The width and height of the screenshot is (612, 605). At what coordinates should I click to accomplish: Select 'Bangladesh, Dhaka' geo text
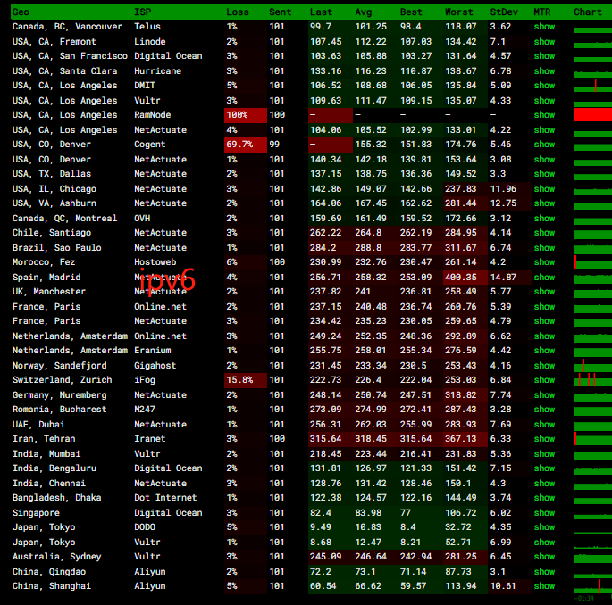tap(56, 498)
